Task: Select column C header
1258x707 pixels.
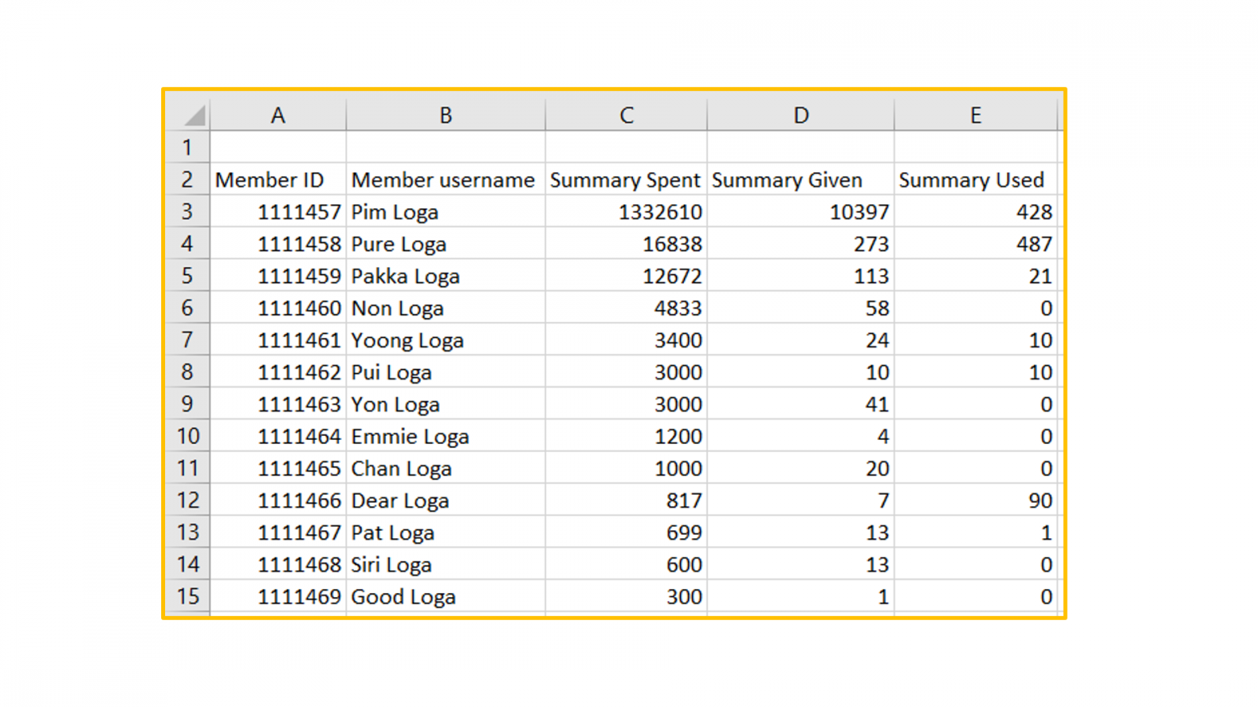Action: [x=626, y=115]
